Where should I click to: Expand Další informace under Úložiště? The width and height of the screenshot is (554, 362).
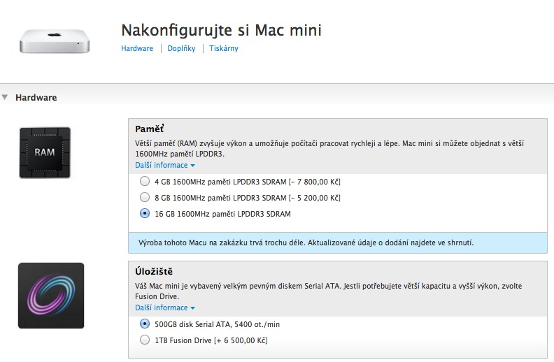pos(165,307)
